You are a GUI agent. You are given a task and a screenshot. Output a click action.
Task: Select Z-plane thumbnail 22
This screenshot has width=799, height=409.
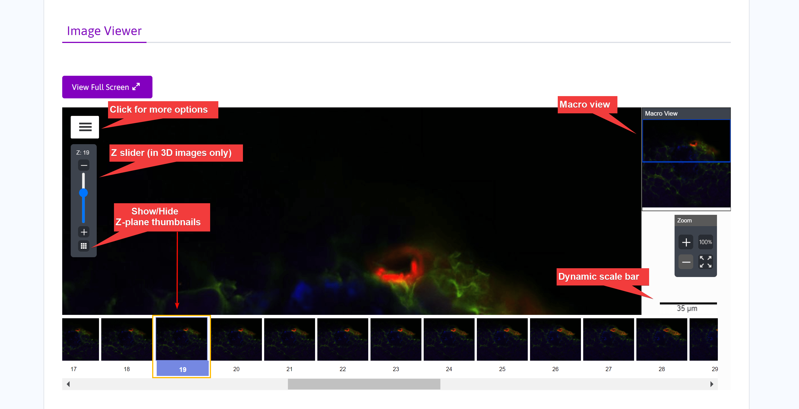pos(343,339)
